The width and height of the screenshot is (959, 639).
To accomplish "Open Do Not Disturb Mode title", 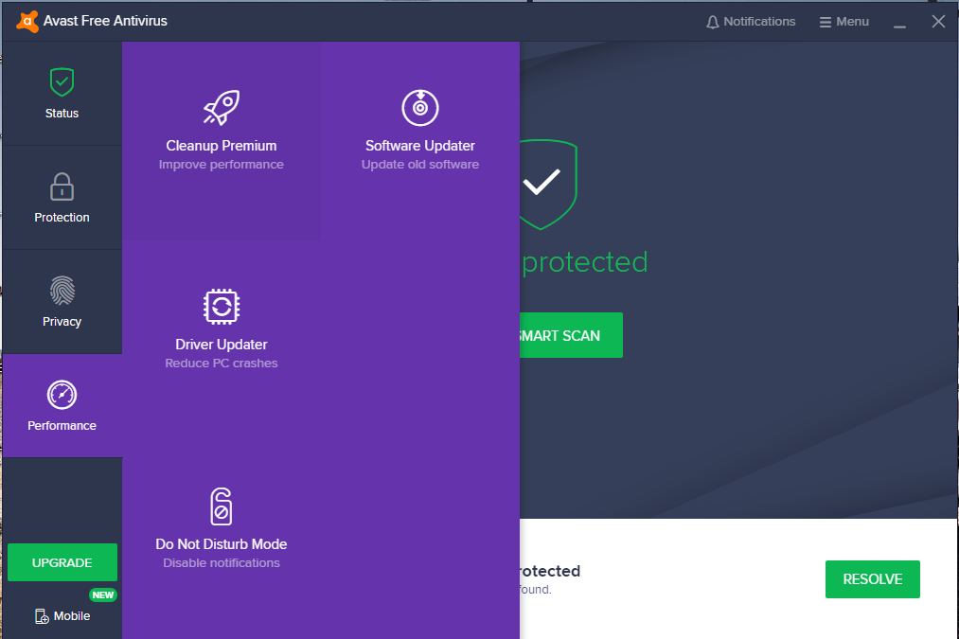I will pos(222,544).
